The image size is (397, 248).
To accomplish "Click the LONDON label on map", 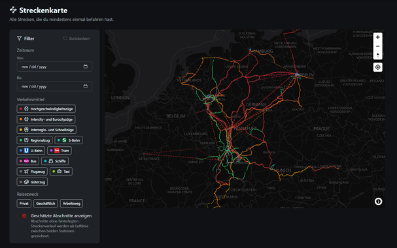I will coord(120,98).
